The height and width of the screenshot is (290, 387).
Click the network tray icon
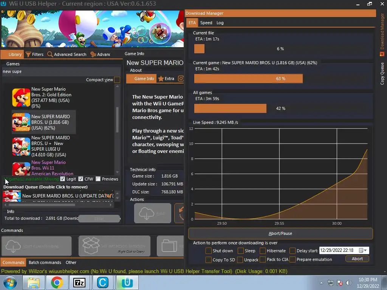(330, 283)
